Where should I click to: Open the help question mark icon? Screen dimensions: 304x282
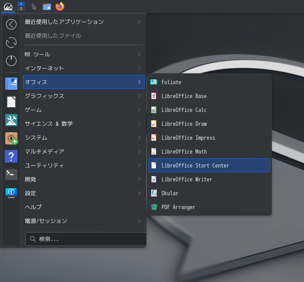[11, 156]
